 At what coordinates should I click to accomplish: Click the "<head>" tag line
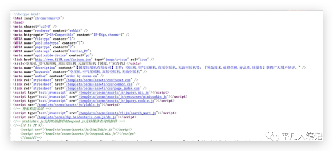[x=18, y=22]
